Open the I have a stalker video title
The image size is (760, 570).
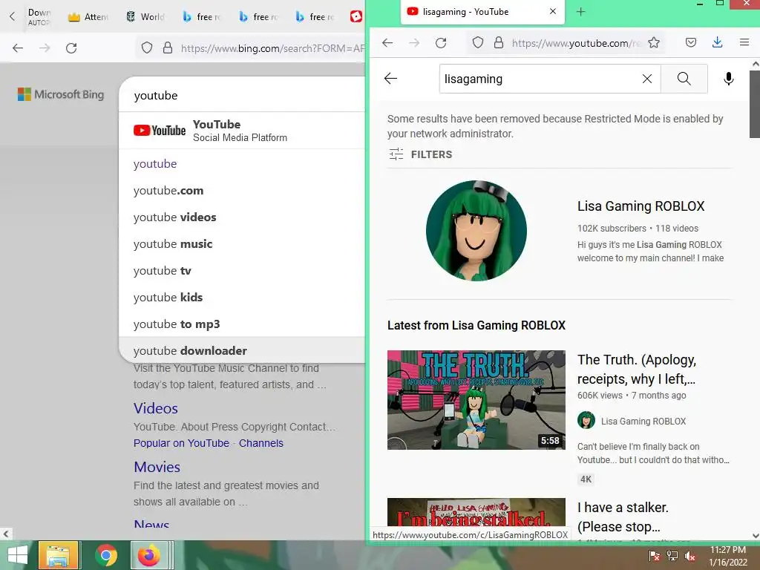pyautogui.click(x=623, y=517)
